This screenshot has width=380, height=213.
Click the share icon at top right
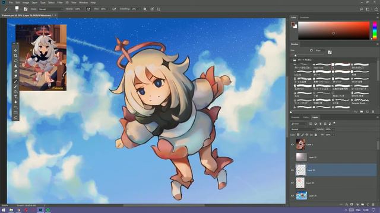click(x=376, y=9)
